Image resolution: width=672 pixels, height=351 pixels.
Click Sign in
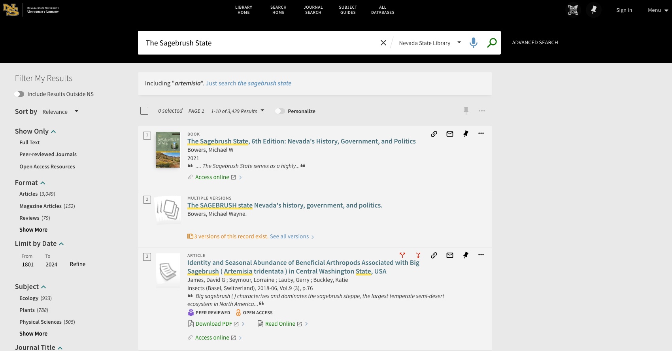[624, 10]
